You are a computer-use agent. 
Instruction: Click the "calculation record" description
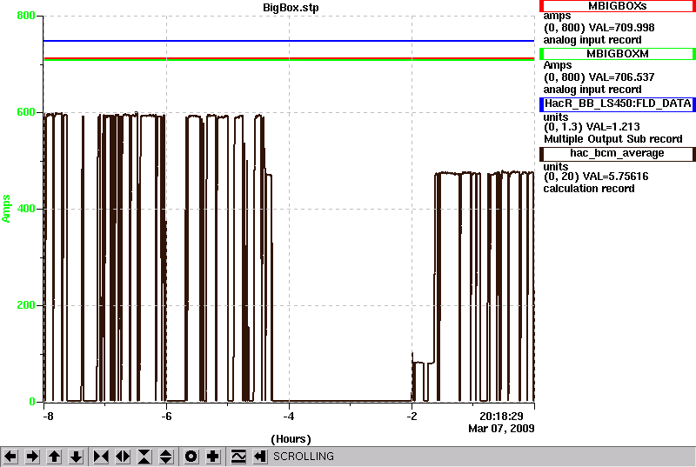(589, 189)
